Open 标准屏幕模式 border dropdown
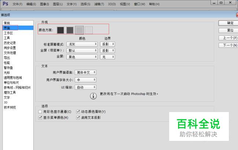This screenshot has width=238, height=150. pyautogui.click(x=107, y=44)
